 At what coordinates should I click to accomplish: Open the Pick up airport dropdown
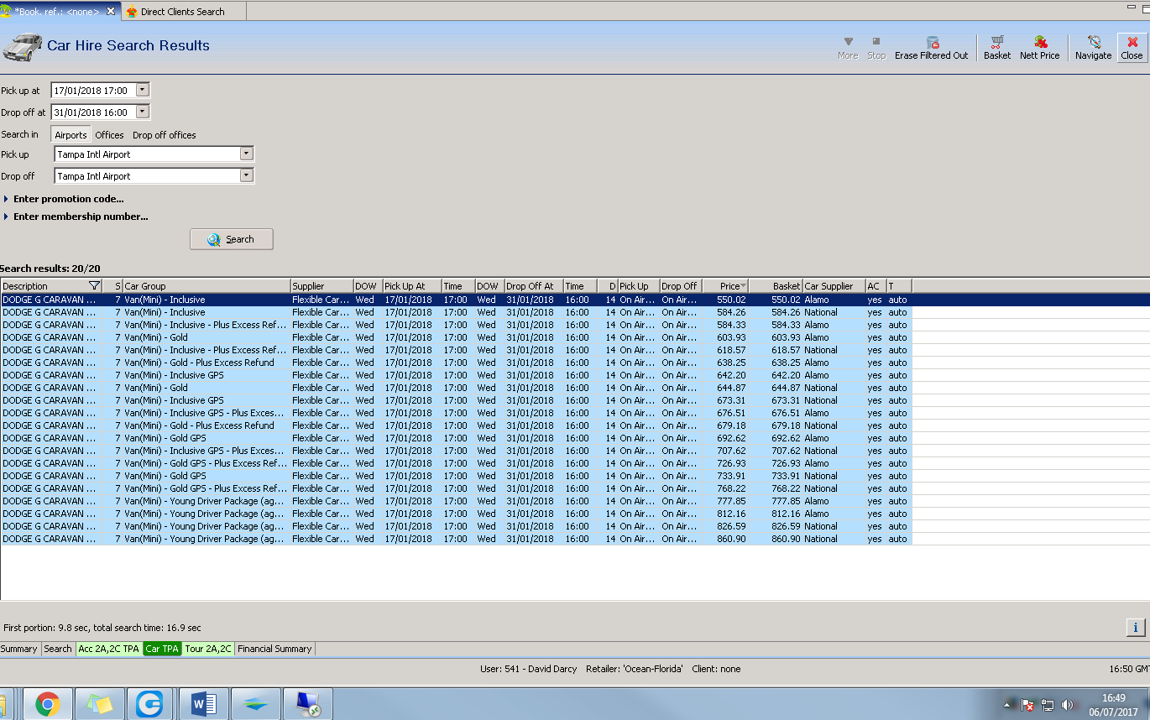click(246, 154)
